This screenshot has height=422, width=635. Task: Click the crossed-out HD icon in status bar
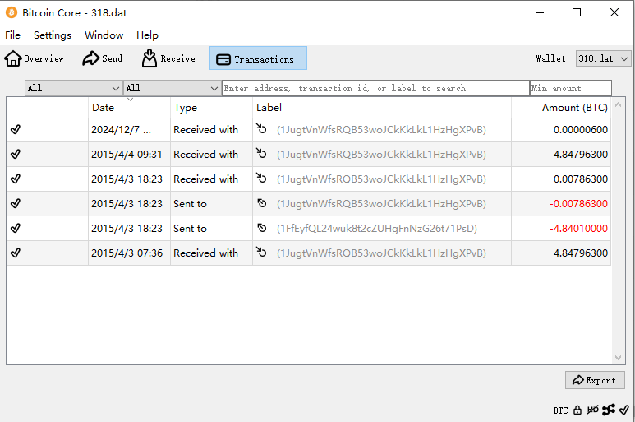point(592,410)
